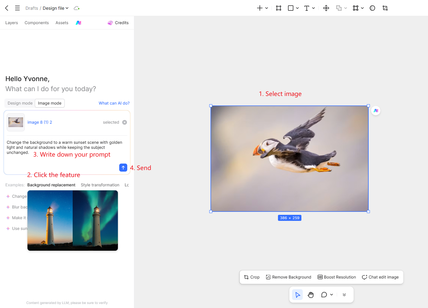428x308 pixels.
Task: Open the AI assistant tab icon
Action: [78, 23]
